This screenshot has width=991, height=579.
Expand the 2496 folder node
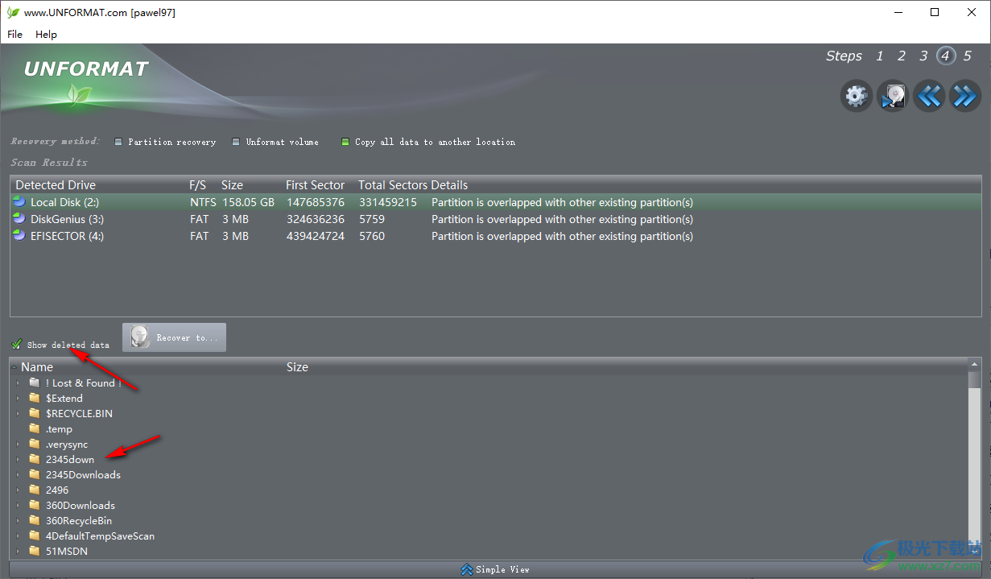point(18,490)
